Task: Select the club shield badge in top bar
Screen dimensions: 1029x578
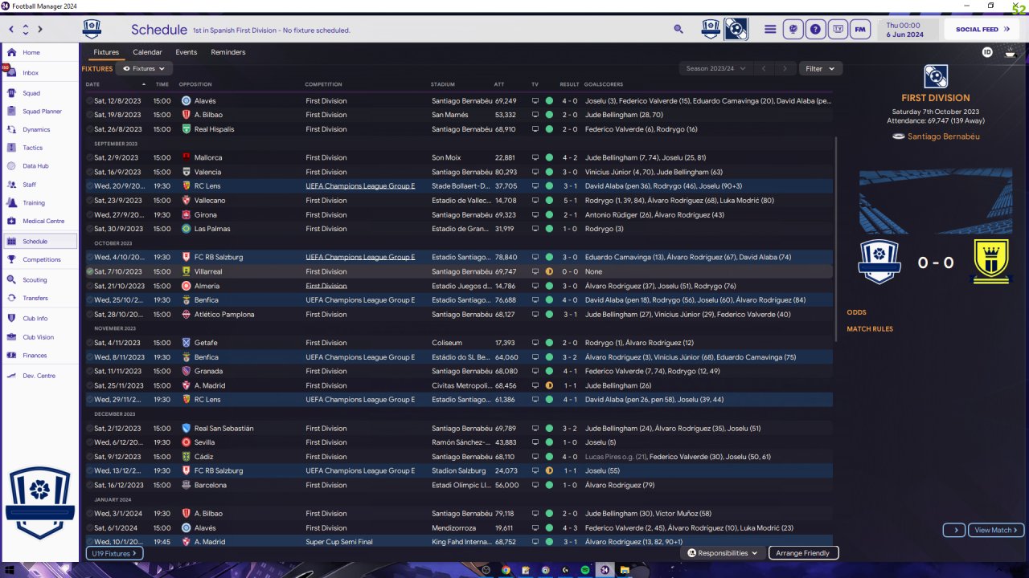Action: (x=711, y=29)
